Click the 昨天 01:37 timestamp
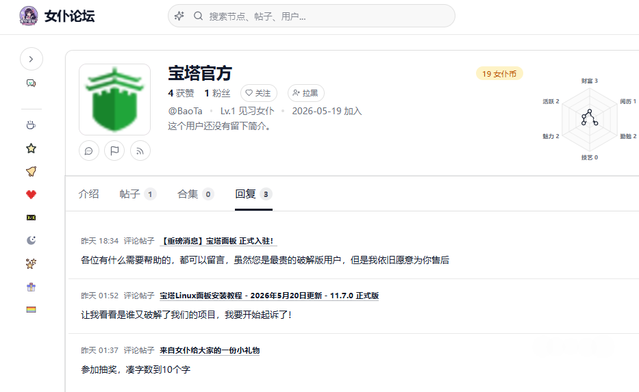Screen dimensions: 639x392 pos(99,350)
